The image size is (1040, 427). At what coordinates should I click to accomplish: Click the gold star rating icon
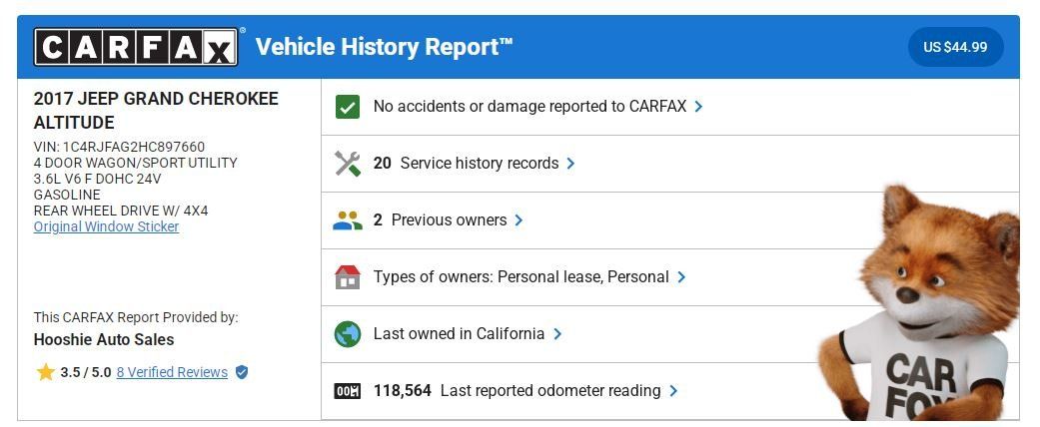[x=46, y=372]
